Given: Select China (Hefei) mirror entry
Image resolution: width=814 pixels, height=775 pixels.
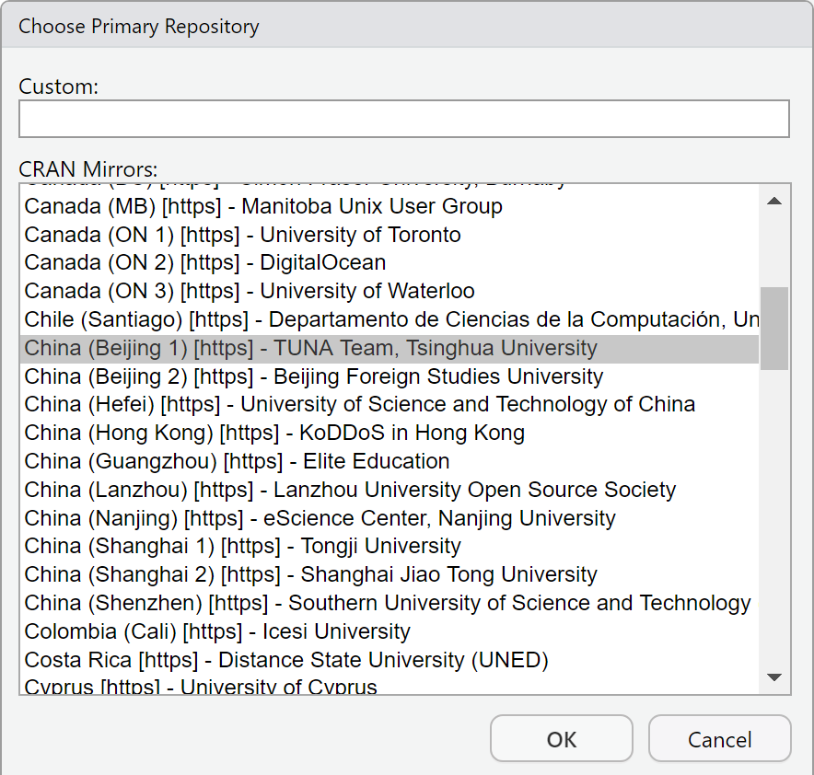Looking at the screenshot, I should pos(359,405).
